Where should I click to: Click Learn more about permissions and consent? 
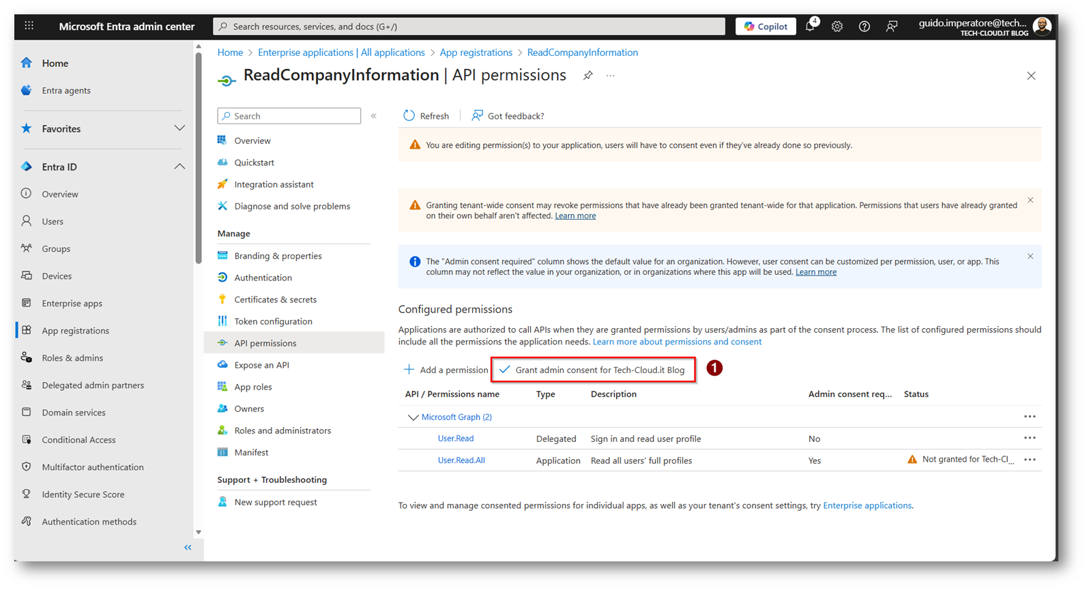pyautogui.click(x=677, y=342)
